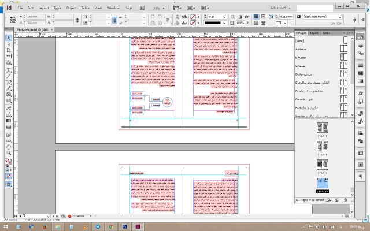
Task: Select the Gap tool
Action: click(9, 56)
